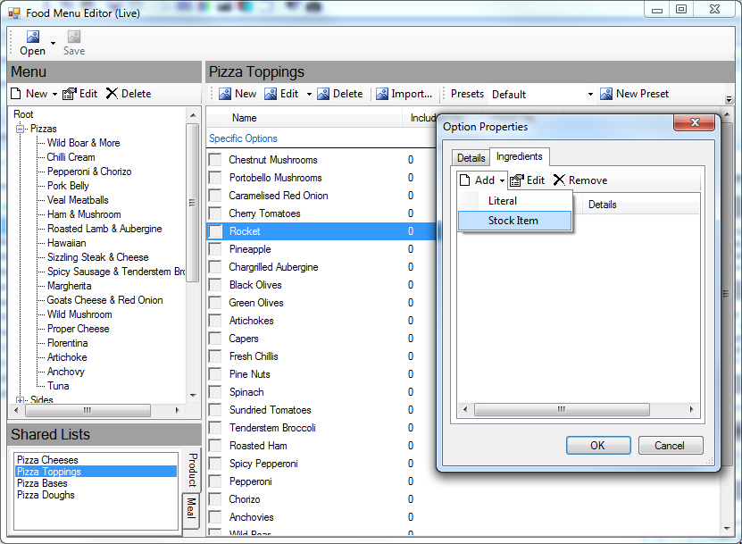742x544 pixels.
Task: Click Remove icon in Option Properties dialog
Action: tap(559, 180)
